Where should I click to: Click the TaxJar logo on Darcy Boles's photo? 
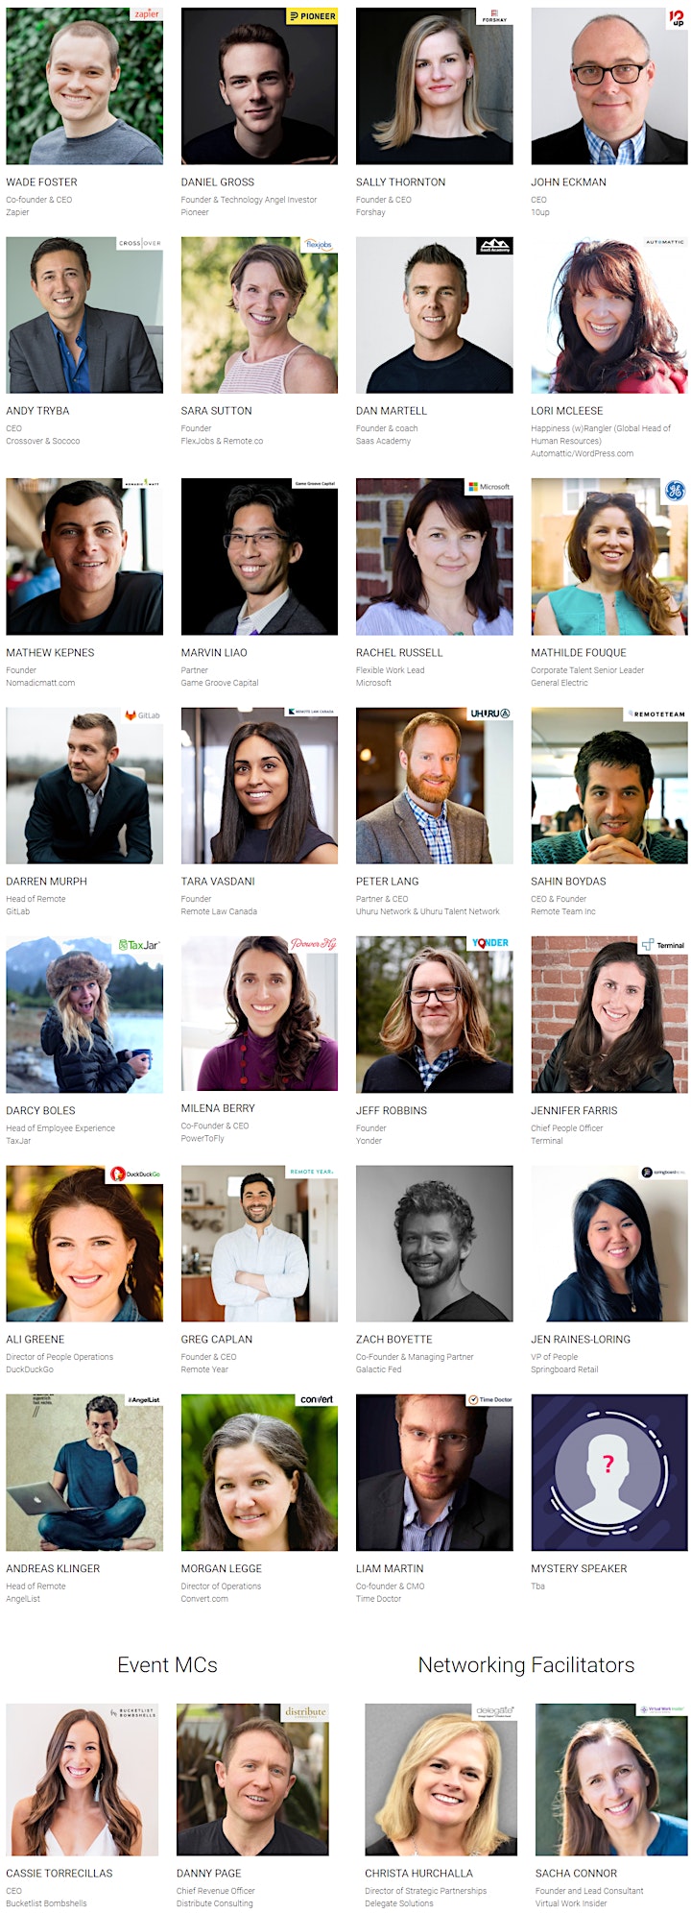139,945
